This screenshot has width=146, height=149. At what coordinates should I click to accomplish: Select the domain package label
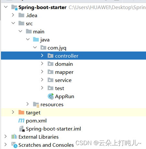coord(64,64)
